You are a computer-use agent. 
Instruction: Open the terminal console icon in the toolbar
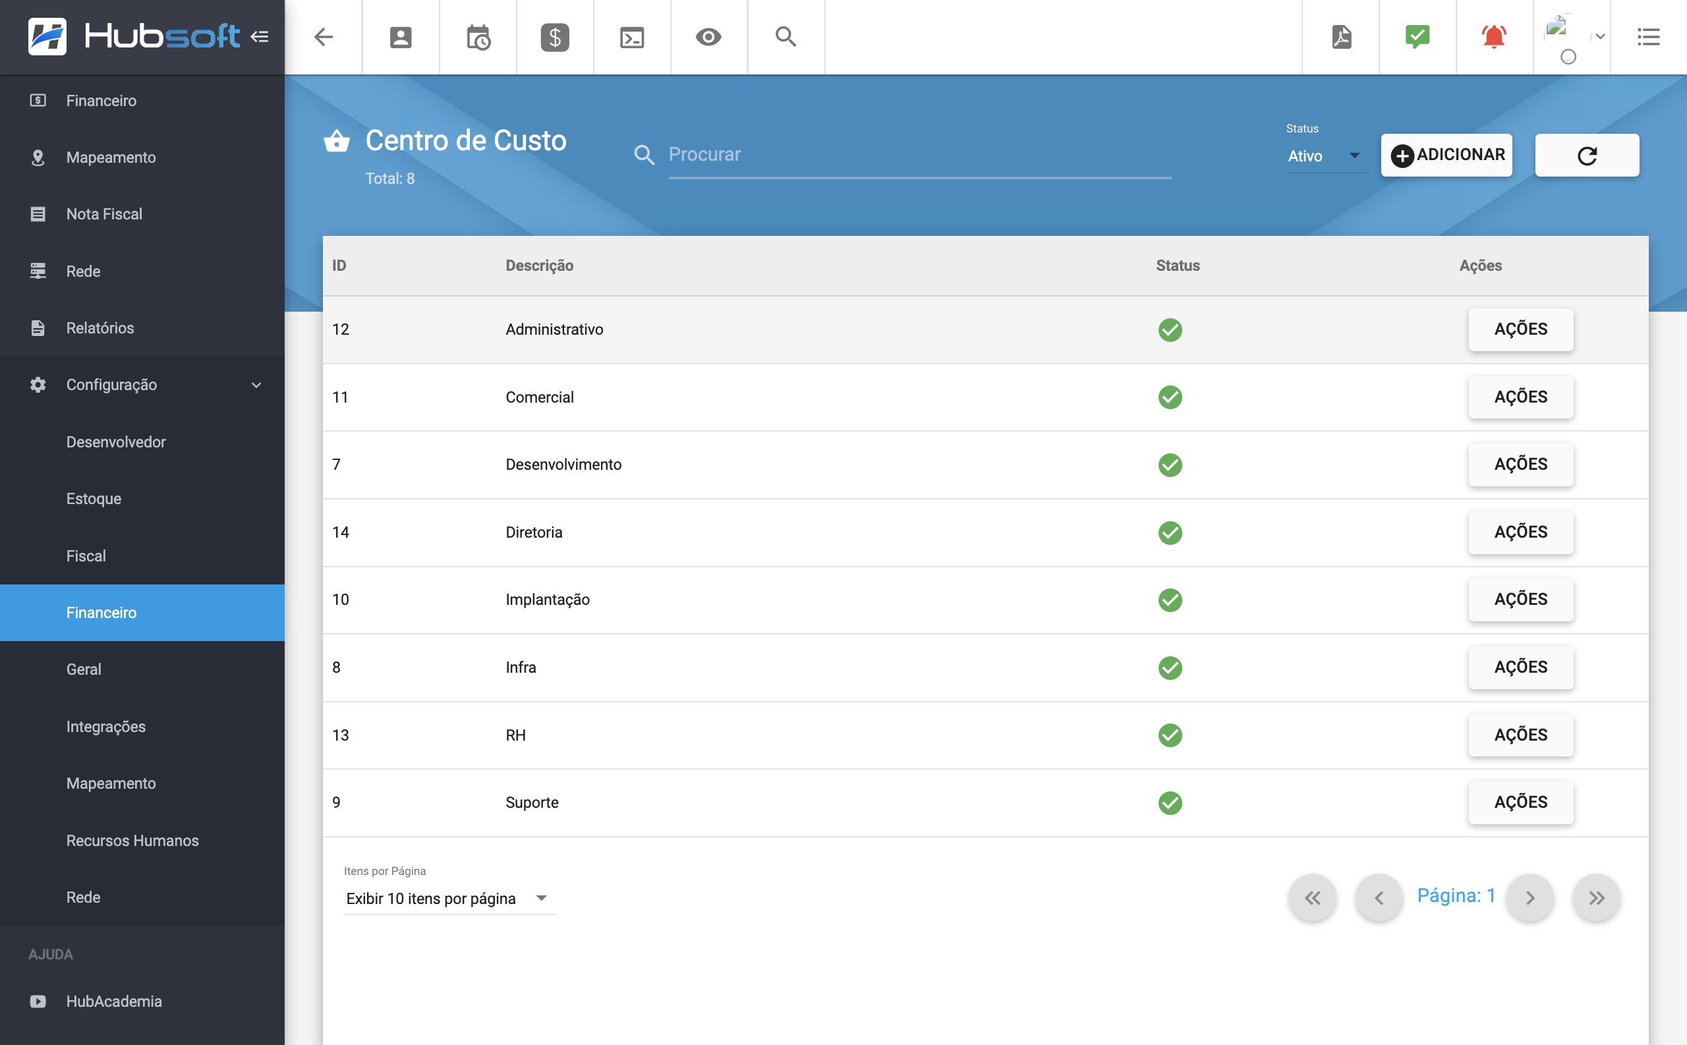632,38
